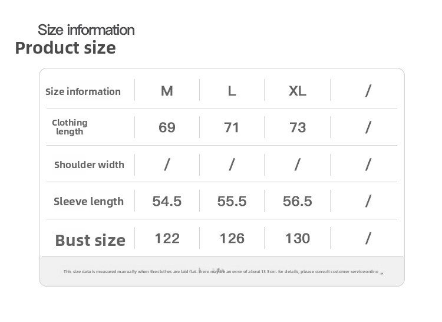
Task: Click bust size value 130
Action: click(297, 238)
